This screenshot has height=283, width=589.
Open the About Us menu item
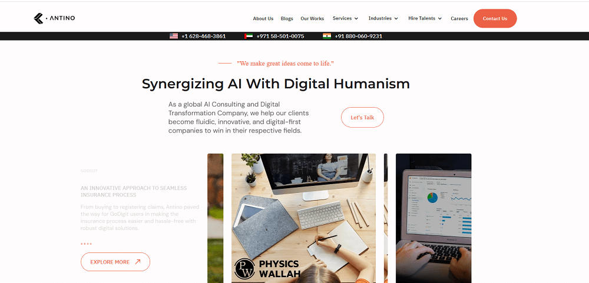pos(263,18)
